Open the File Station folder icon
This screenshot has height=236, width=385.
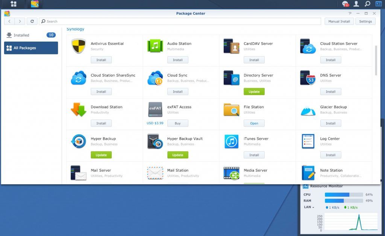[231, 109]
